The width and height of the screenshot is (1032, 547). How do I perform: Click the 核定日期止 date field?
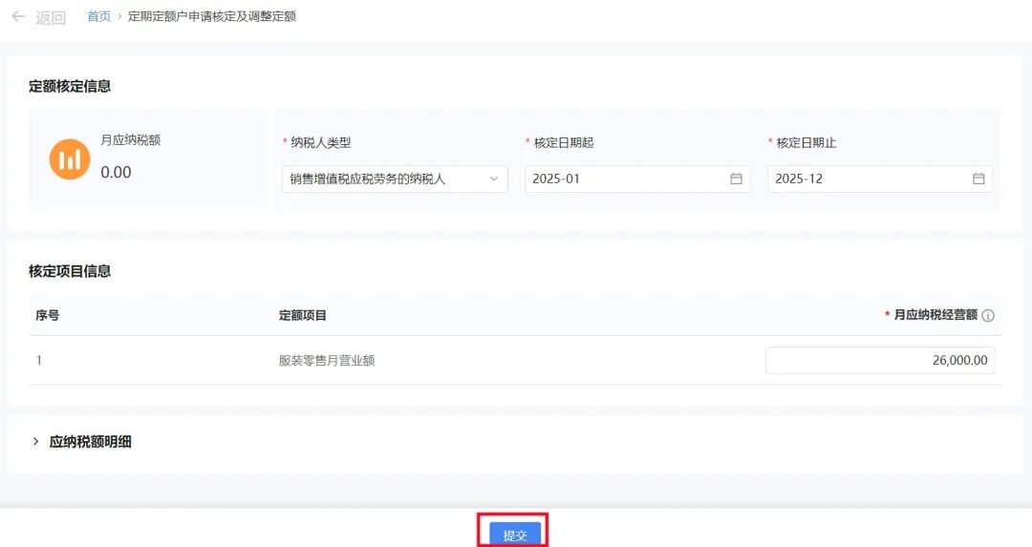pos(880,179)
